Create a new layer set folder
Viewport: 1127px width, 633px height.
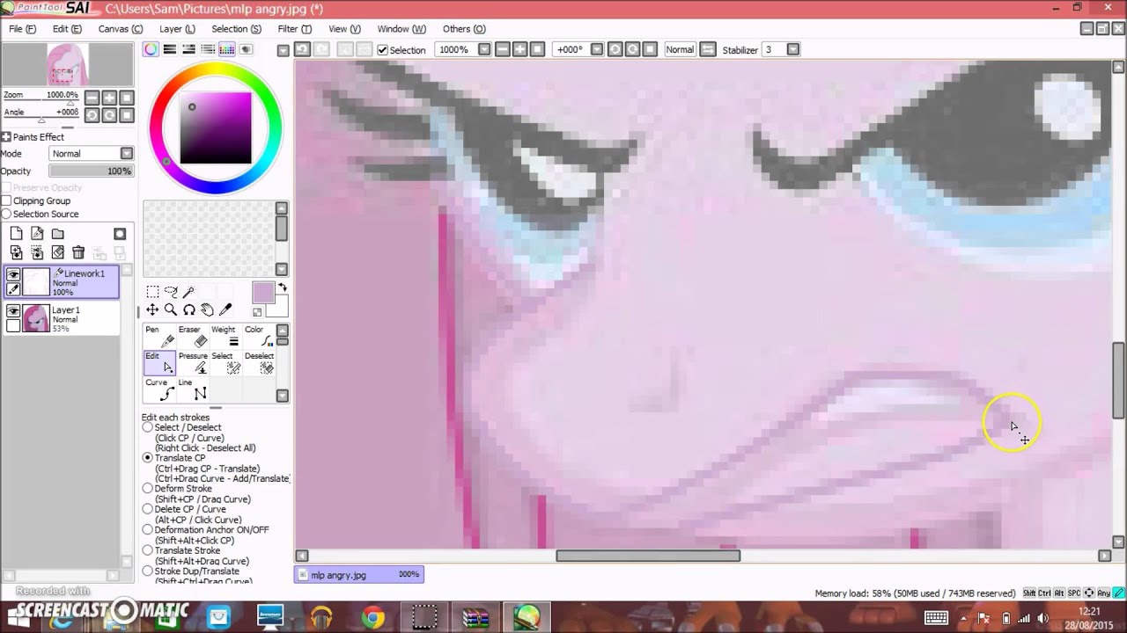57,234
